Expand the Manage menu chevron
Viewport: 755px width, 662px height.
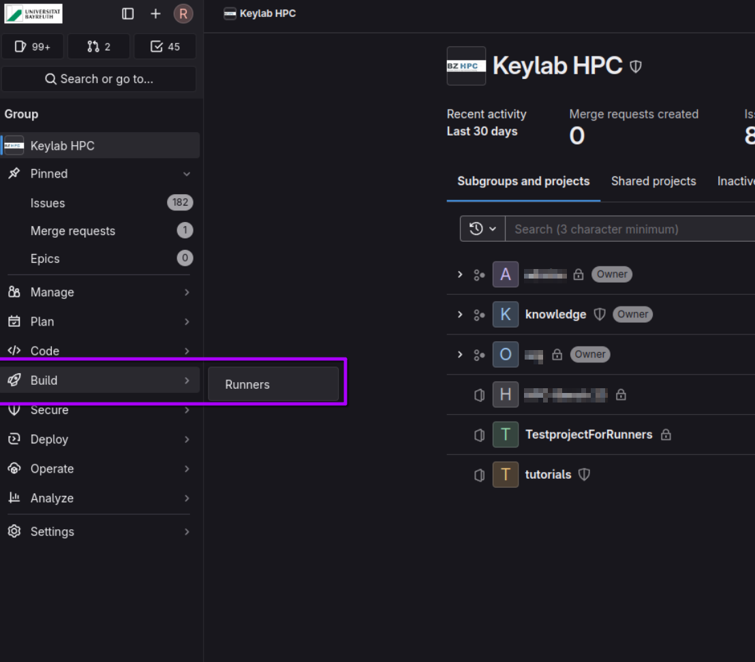(187, 292)
